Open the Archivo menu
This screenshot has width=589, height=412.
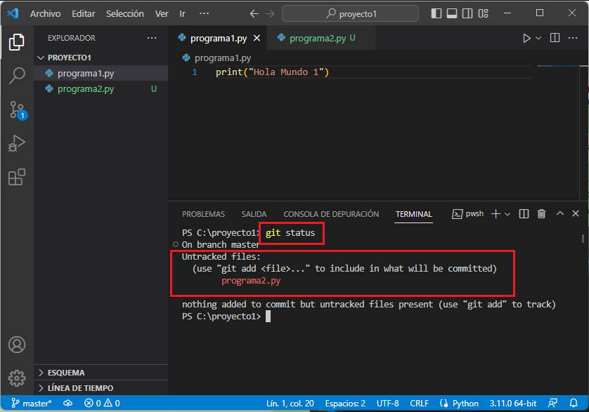click(x=46, y=13)
